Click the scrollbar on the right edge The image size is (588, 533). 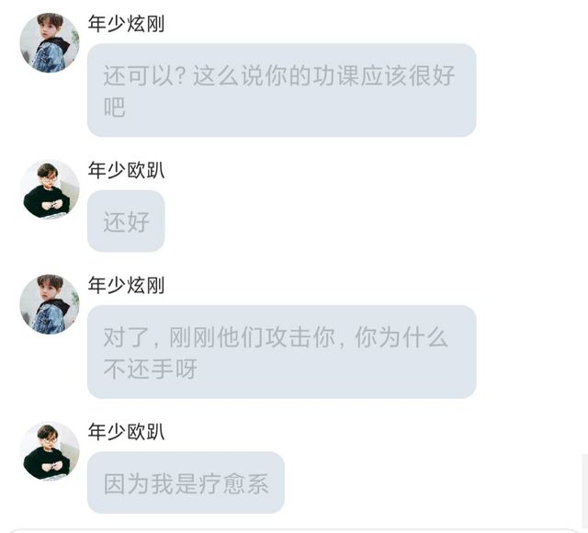click(585, 493)
